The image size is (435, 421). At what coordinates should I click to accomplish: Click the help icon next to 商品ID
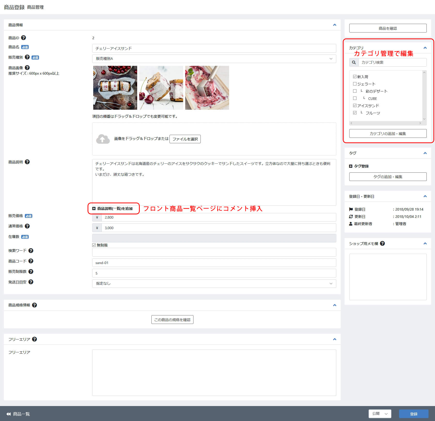point(23,38)
